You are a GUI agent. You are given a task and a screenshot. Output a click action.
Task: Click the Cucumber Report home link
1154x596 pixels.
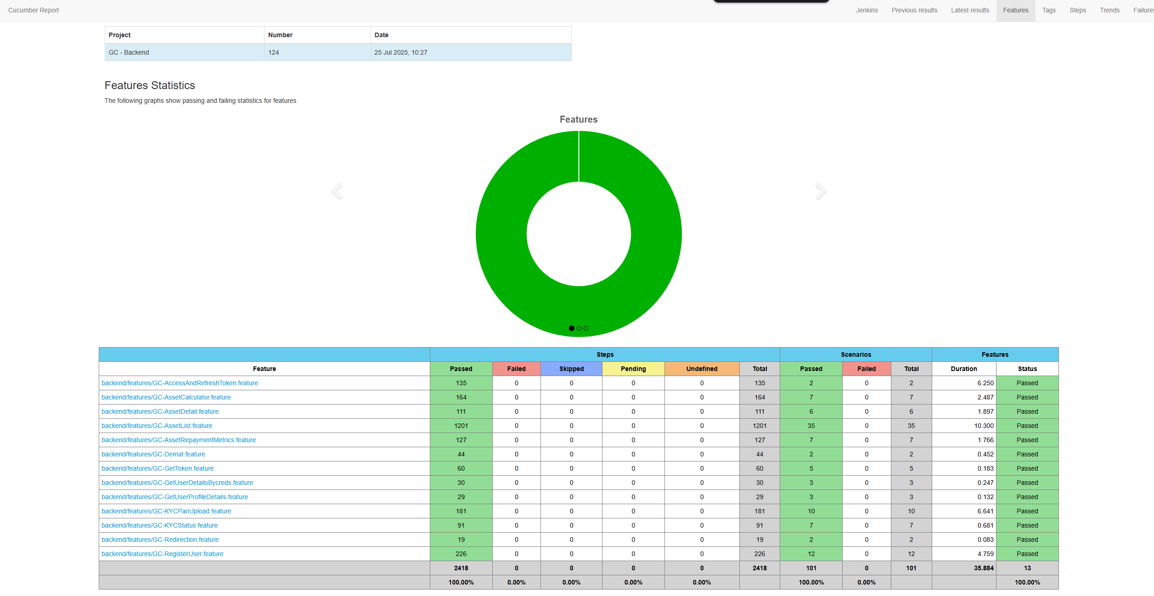[x=33, y=10]
